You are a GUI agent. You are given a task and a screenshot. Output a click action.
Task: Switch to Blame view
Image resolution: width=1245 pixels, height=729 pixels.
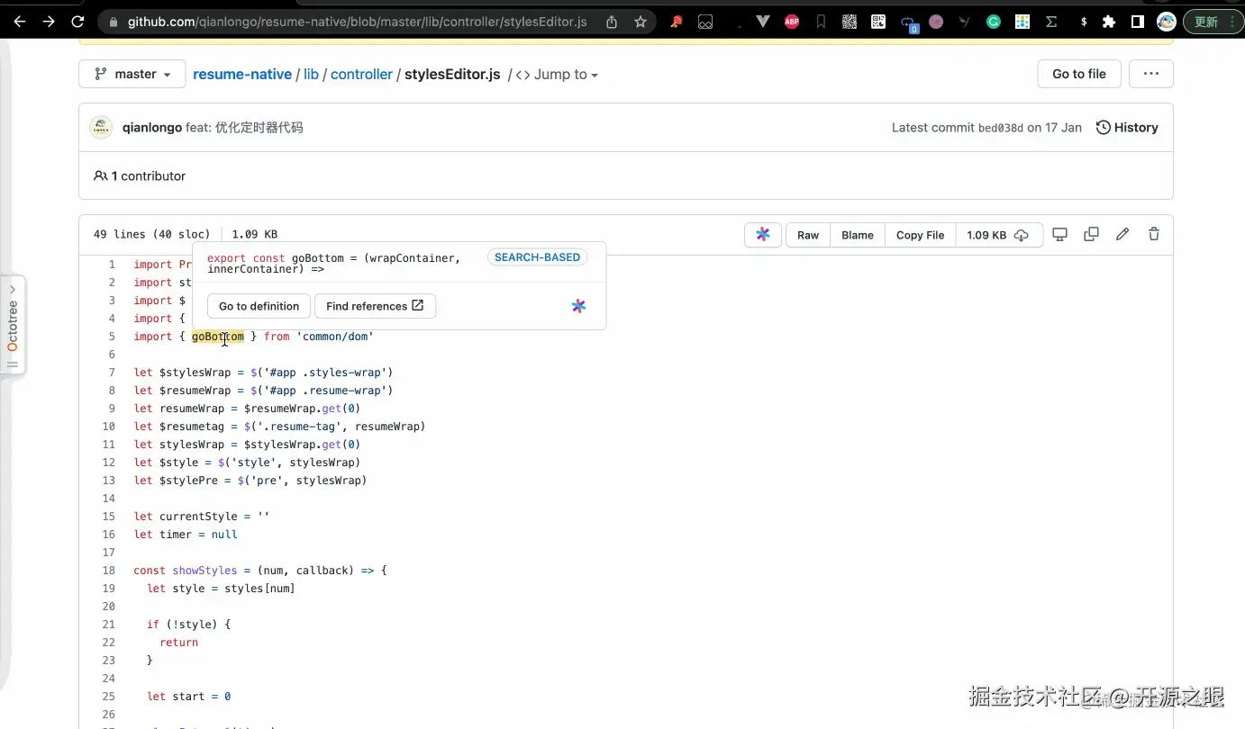click(858, 235)
